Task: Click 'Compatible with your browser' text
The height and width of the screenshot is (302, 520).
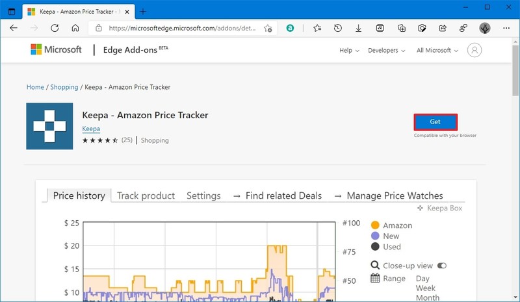Action: (445, 135)
